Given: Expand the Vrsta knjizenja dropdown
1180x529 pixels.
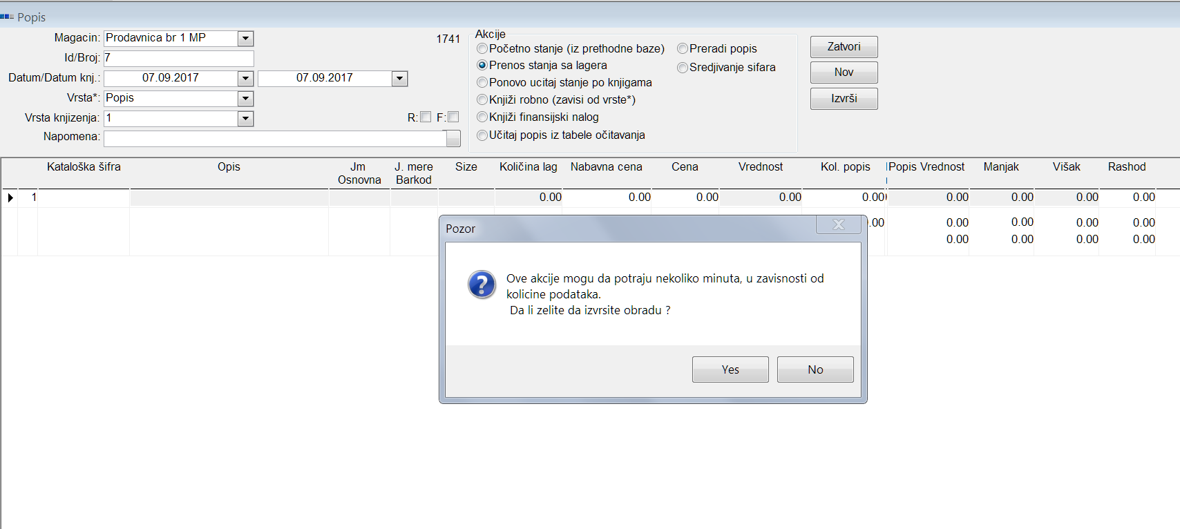Looking at the screenshot, I should tap(245, 119).
